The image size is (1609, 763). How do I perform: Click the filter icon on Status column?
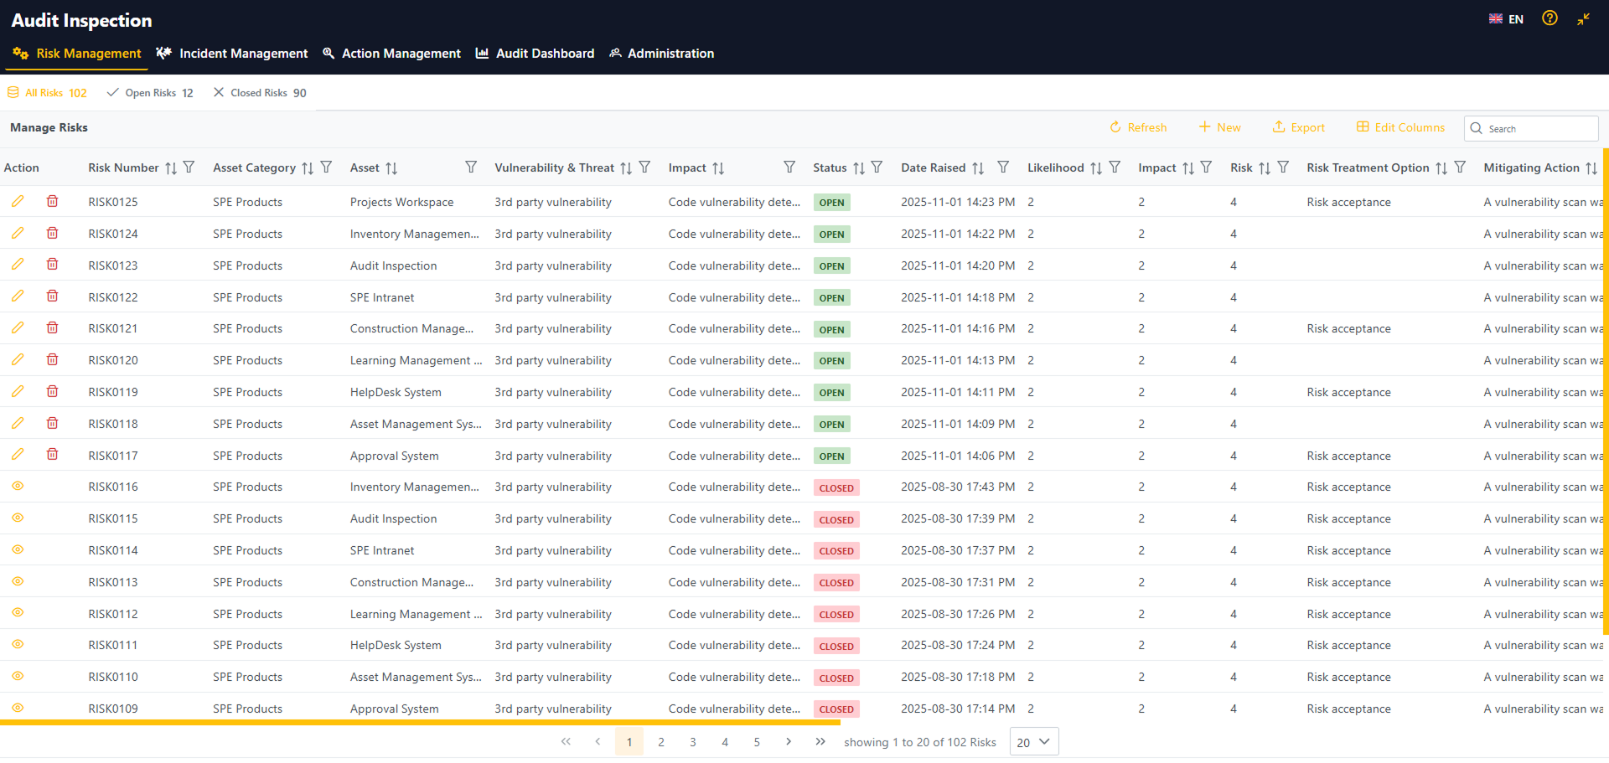(x=877, y=168)
